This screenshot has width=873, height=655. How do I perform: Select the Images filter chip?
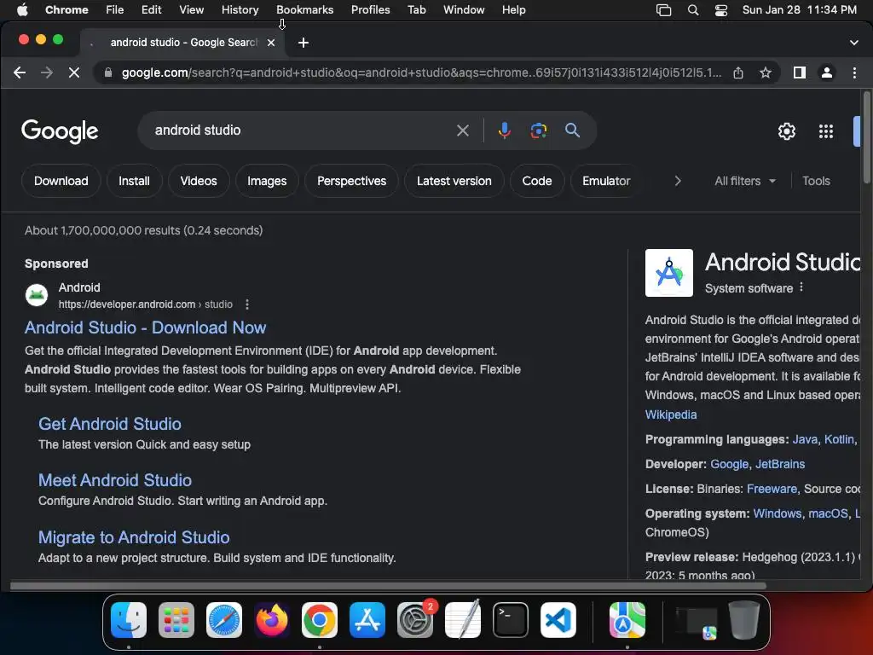(267, 181)
